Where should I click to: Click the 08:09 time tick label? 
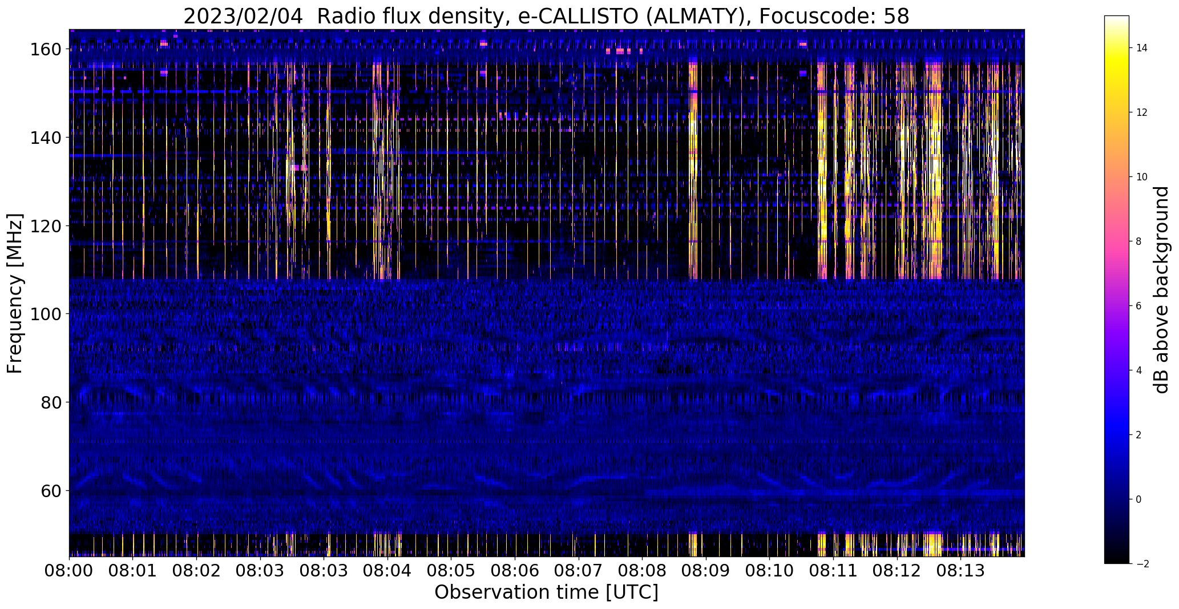click(x=706, y=570)
